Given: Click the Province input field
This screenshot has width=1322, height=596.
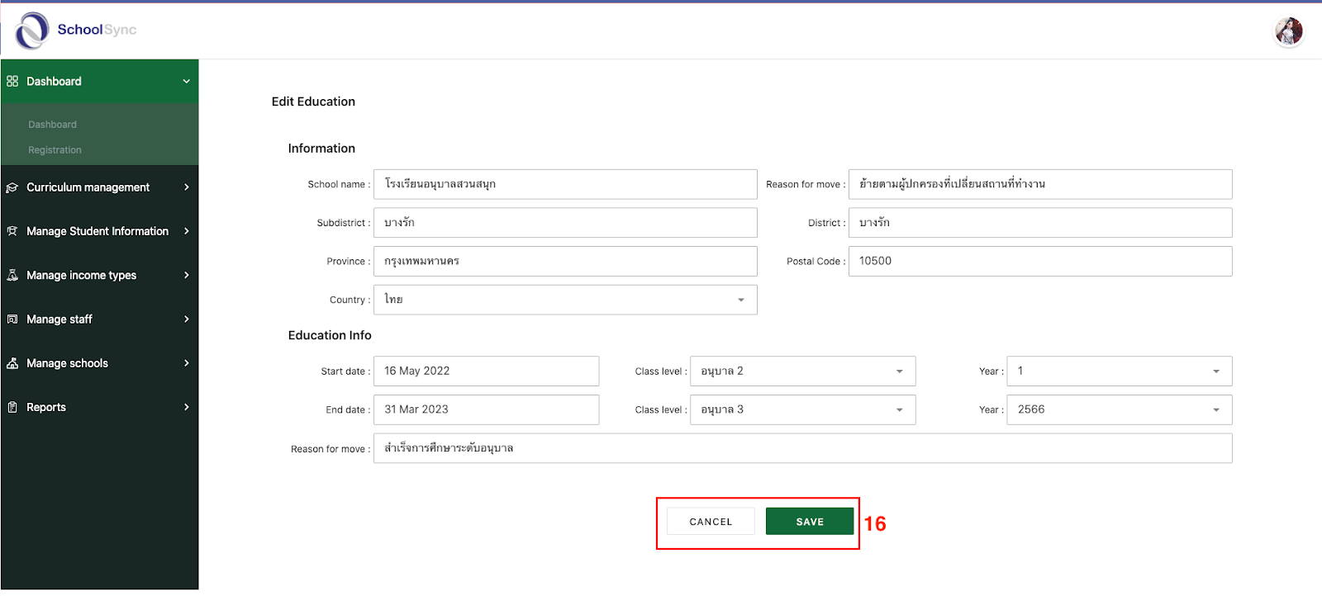Looking at the screenshot, I should [x=565, y=261].
